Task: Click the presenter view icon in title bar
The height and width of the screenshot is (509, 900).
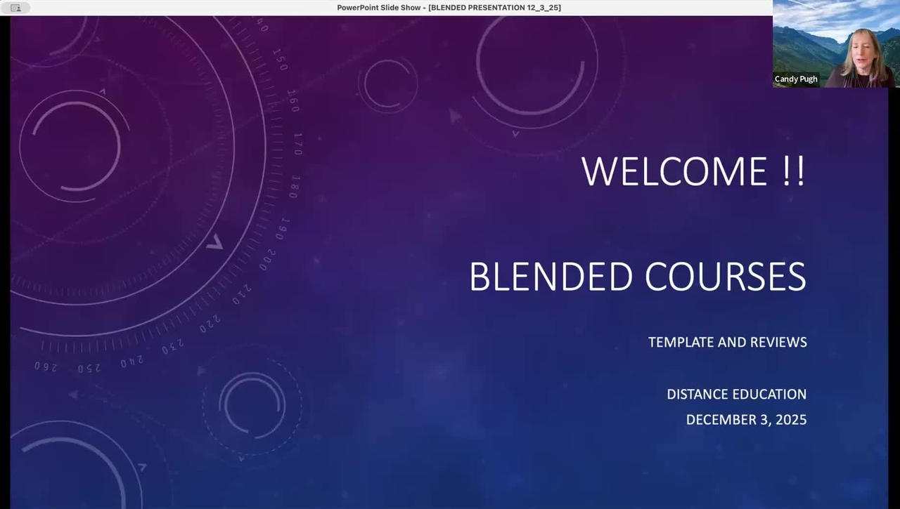Action: 15,8
